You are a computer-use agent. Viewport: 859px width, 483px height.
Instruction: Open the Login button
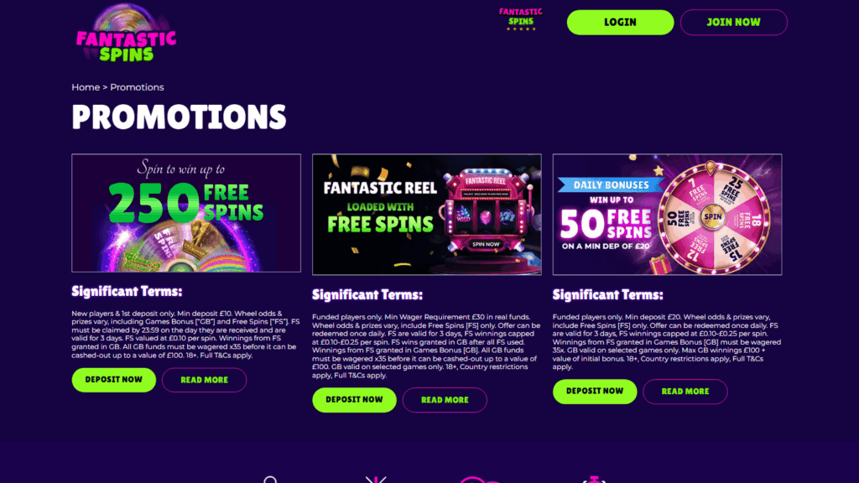click(620, 23)
